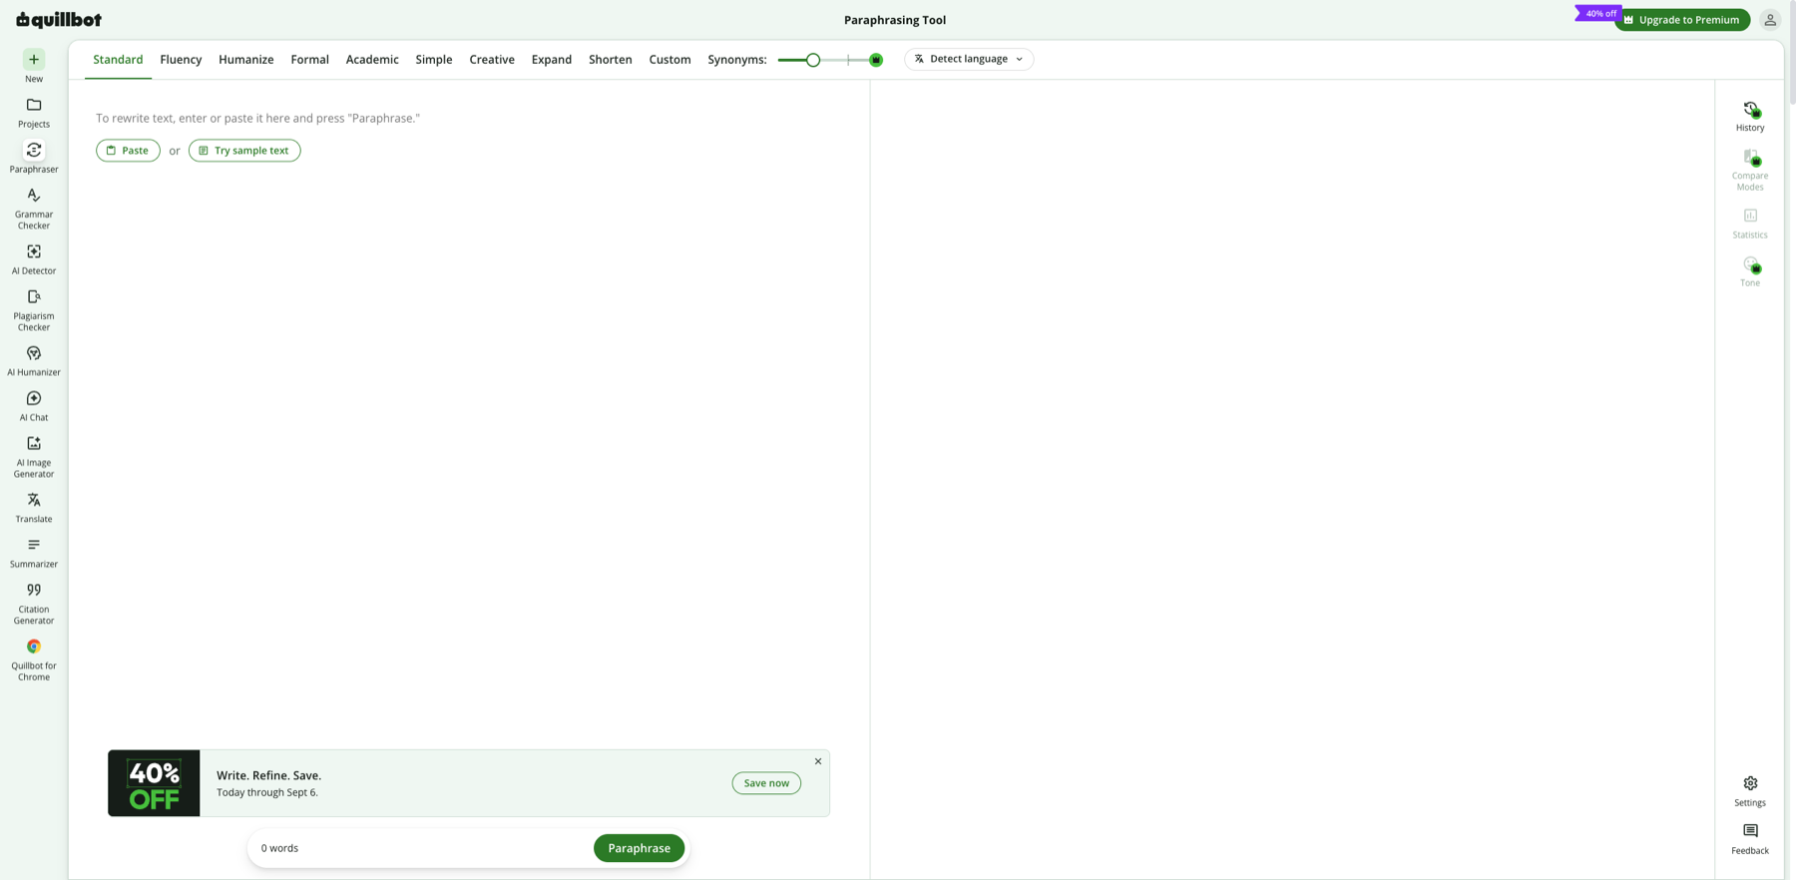
Task: Close the 40% OFF promo banner
Action: pyautogui.click(x=818, y=761)
